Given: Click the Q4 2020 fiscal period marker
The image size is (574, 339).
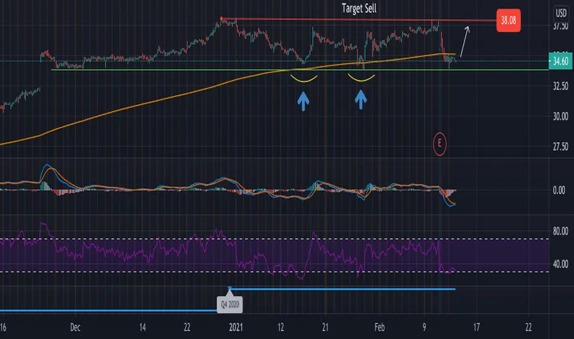Looking at the screenshot, I should pos(230,304).
